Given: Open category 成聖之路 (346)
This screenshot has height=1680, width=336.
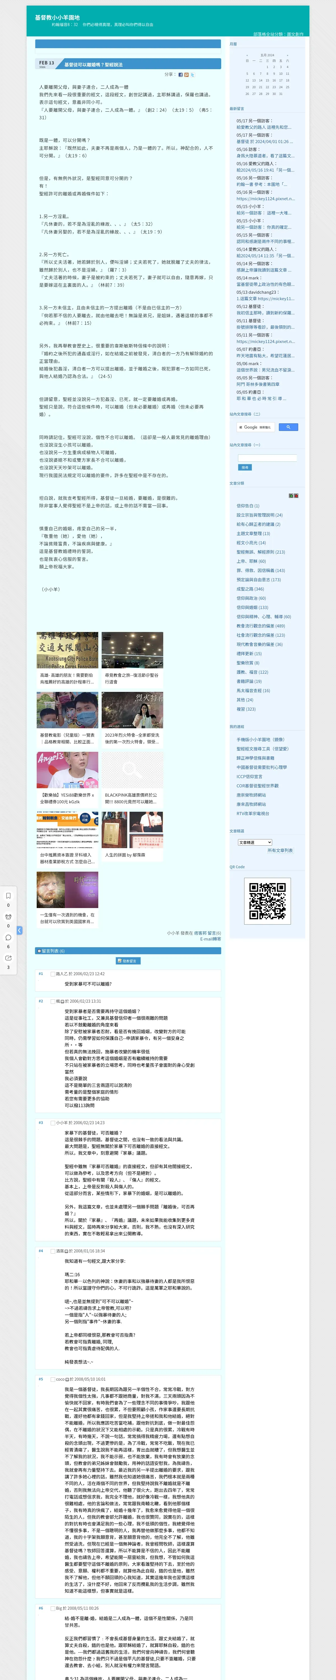Looking at the screenshot, I should 251,589.
